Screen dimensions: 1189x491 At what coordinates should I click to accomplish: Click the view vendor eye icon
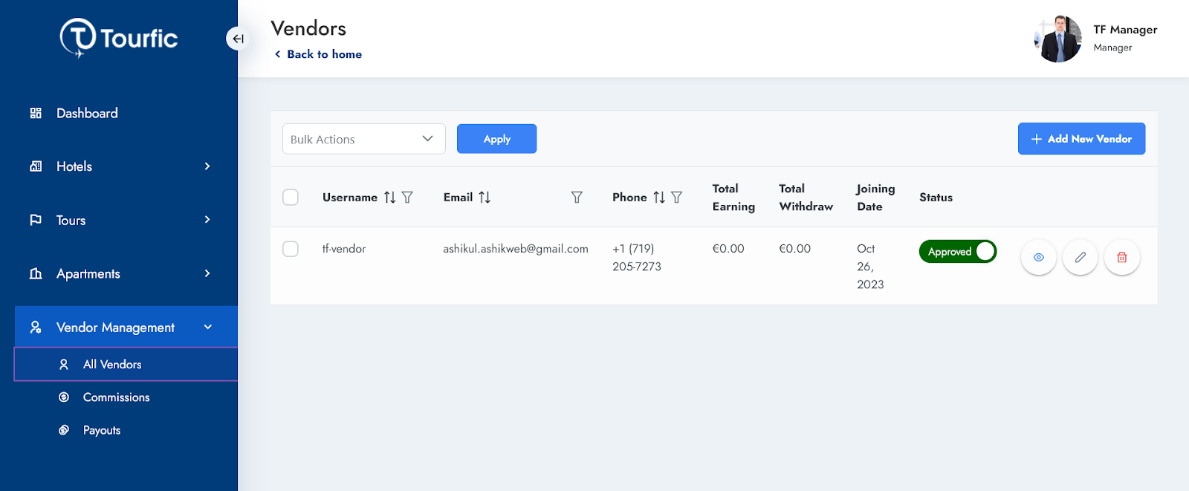(x=1038, y=257)
